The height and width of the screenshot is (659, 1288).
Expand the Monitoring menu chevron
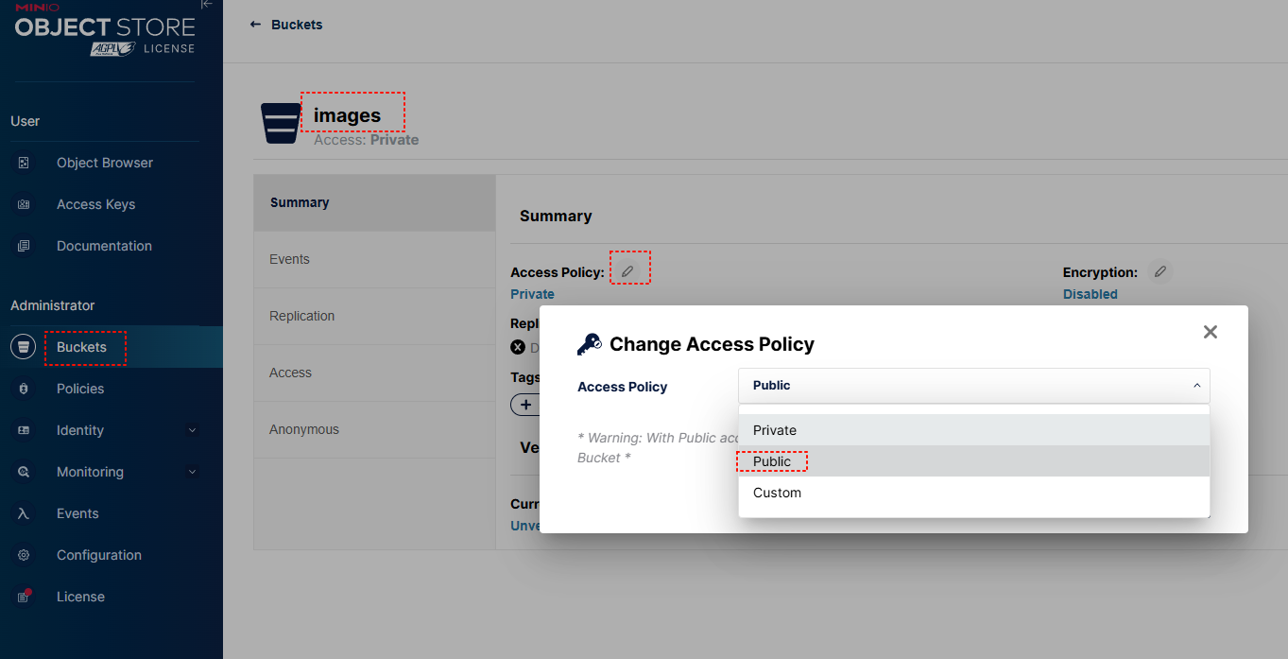click(x=193, y=472)
